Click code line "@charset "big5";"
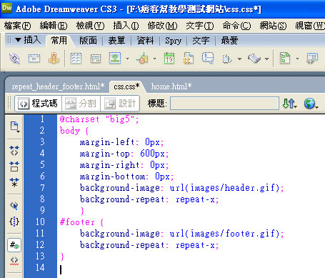Image resolution: width=325 pixels, height=278 pixels. pyautogui.click(x=99, y=119)
